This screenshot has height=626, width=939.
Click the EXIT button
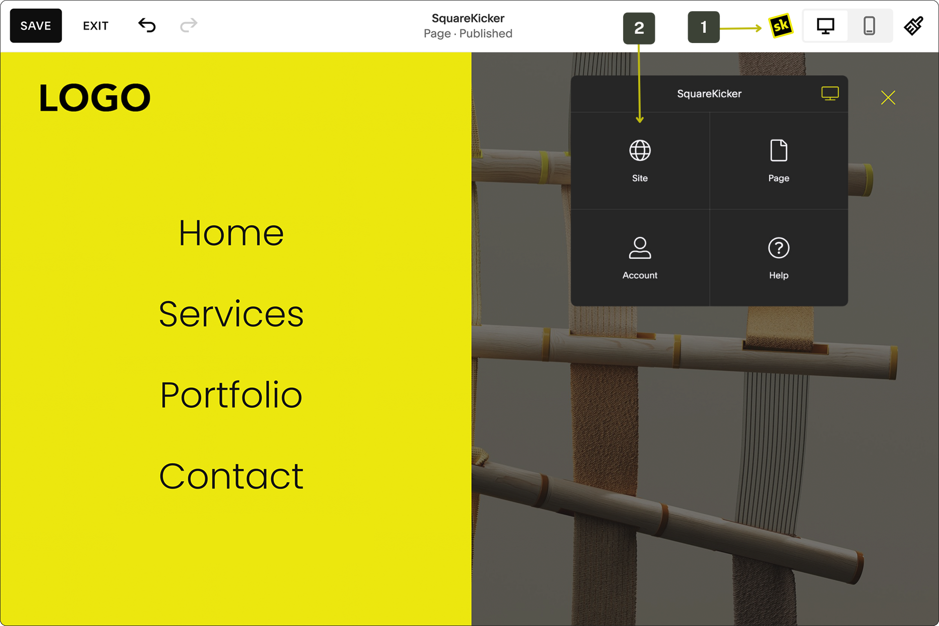[95, 26]
